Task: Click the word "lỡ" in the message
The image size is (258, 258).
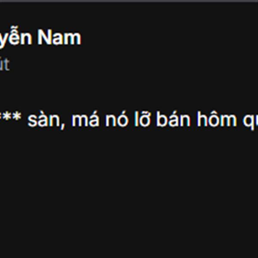Action: [x=142, y=119]
